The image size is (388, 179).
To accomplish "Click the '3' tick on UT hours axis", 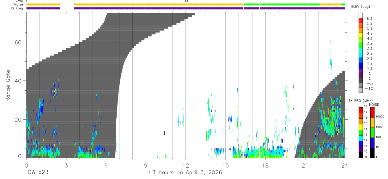I will pyautogui.click(x=66, y=165).
